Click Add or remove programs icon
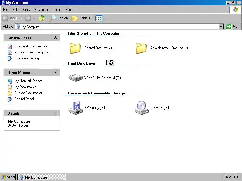Image resolution: width=242 pixels, height=181 pixels. pos(10,52)
